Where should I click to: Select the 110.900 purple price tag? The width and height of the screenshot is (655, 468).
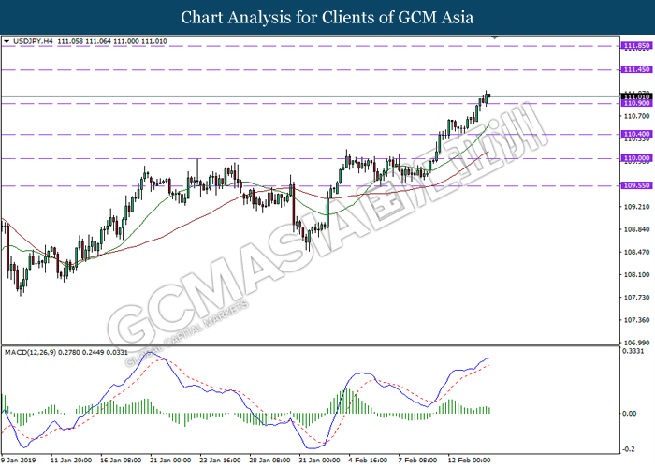point(636,104)
